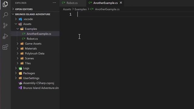Click AnotherExample.cs in the breadcrumb
This screenshot has height=109, width=194.
[107, 9]
